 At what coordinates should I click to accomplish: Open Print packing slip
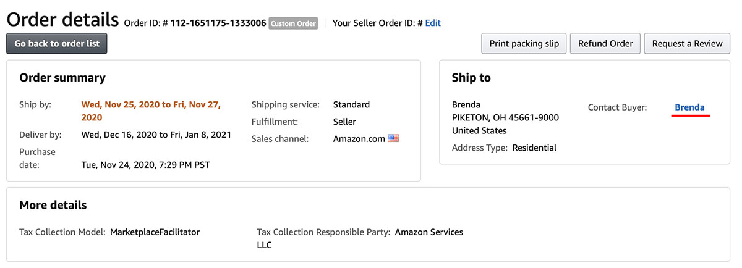click(x=524, y=44)
